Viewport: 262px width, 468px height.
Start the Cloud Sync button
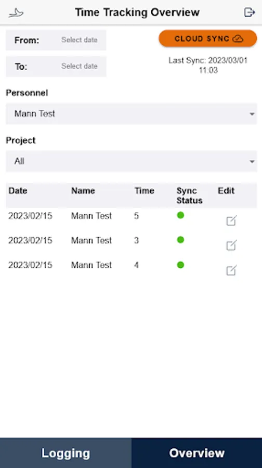coord(208,38)
